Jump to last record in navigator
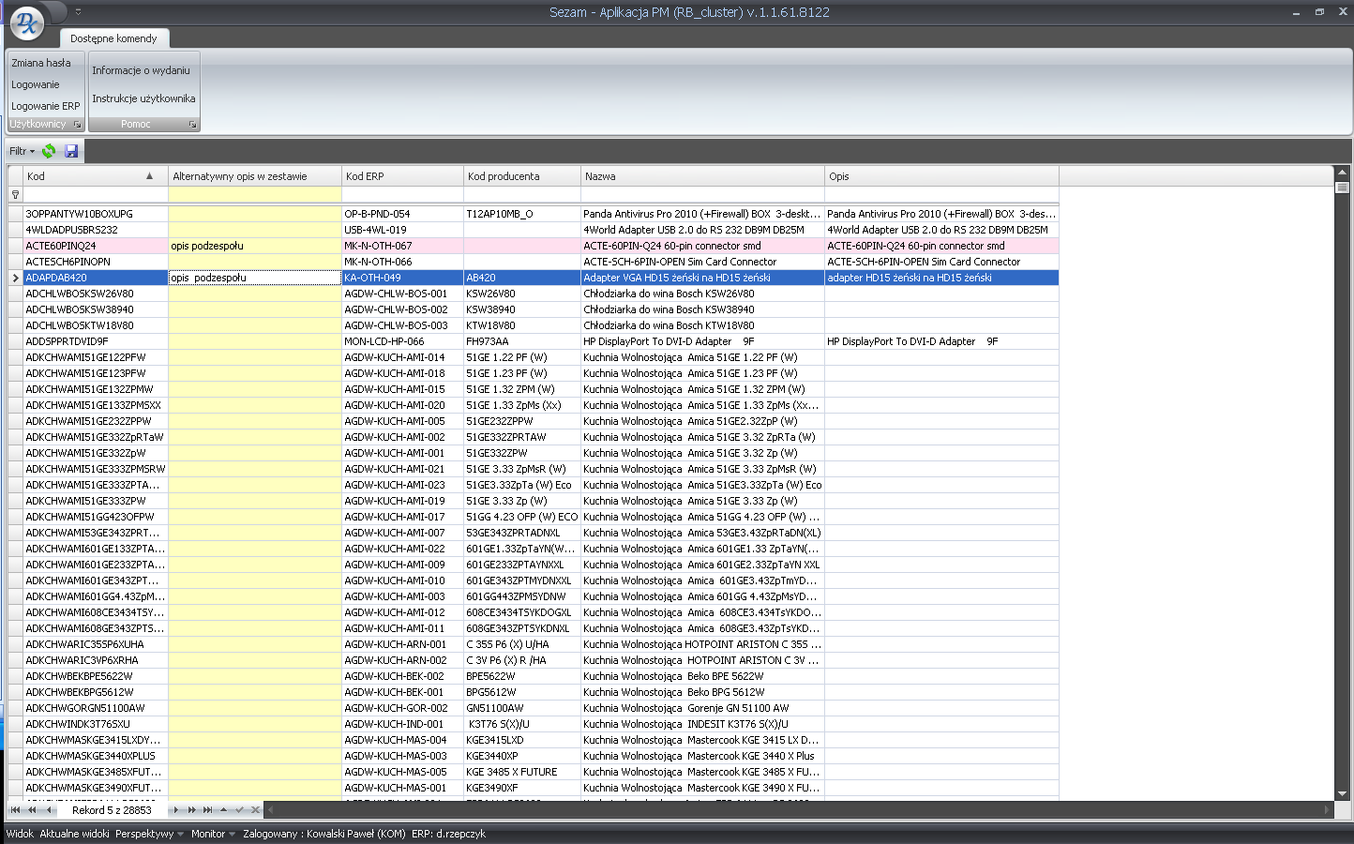The height and width of the screenshot is (844, 1354). point(207,810)
